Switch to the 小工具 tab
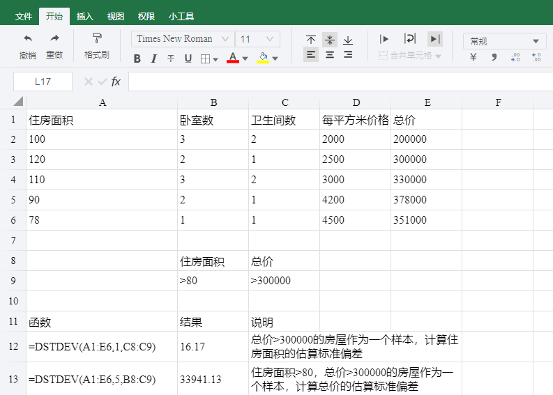The width and height of the screenshot is (553, 395). [181, 16]
